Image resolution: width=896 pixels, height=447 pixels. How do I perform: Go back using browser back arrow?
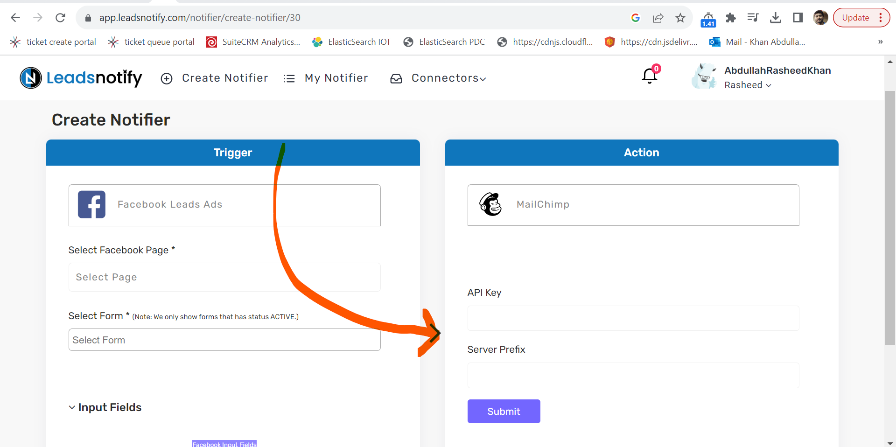[15, 18]
